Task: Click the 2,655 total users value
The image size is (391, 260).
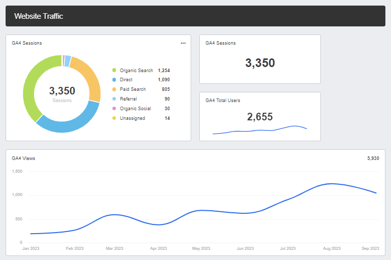Action: pyautogui.click(x=260, y=117)
